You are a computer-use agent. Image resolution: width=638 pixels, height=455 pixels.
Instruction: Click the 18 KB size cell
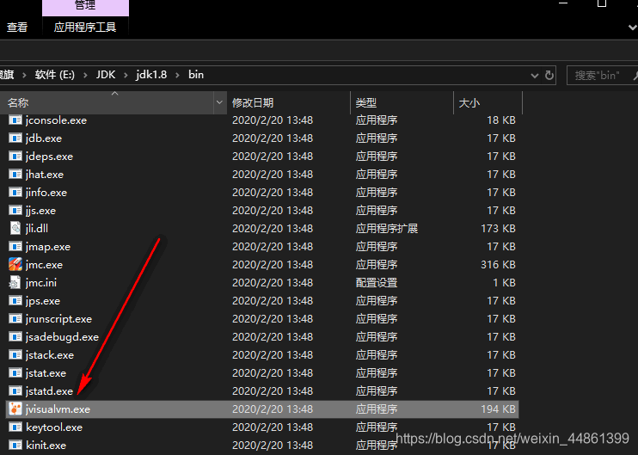point(501,120)
